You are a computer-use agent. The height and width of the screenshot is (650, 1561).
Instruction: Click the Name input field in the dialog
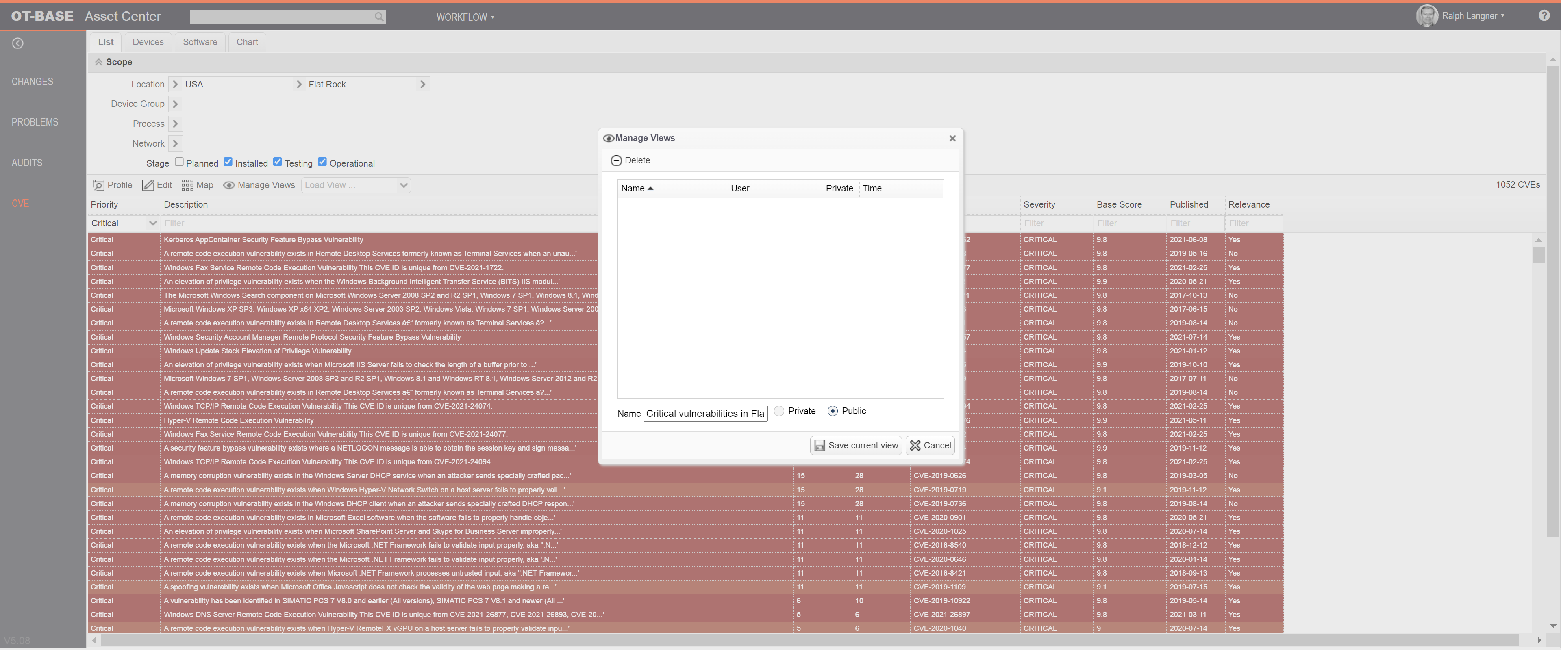click(705, 413)
